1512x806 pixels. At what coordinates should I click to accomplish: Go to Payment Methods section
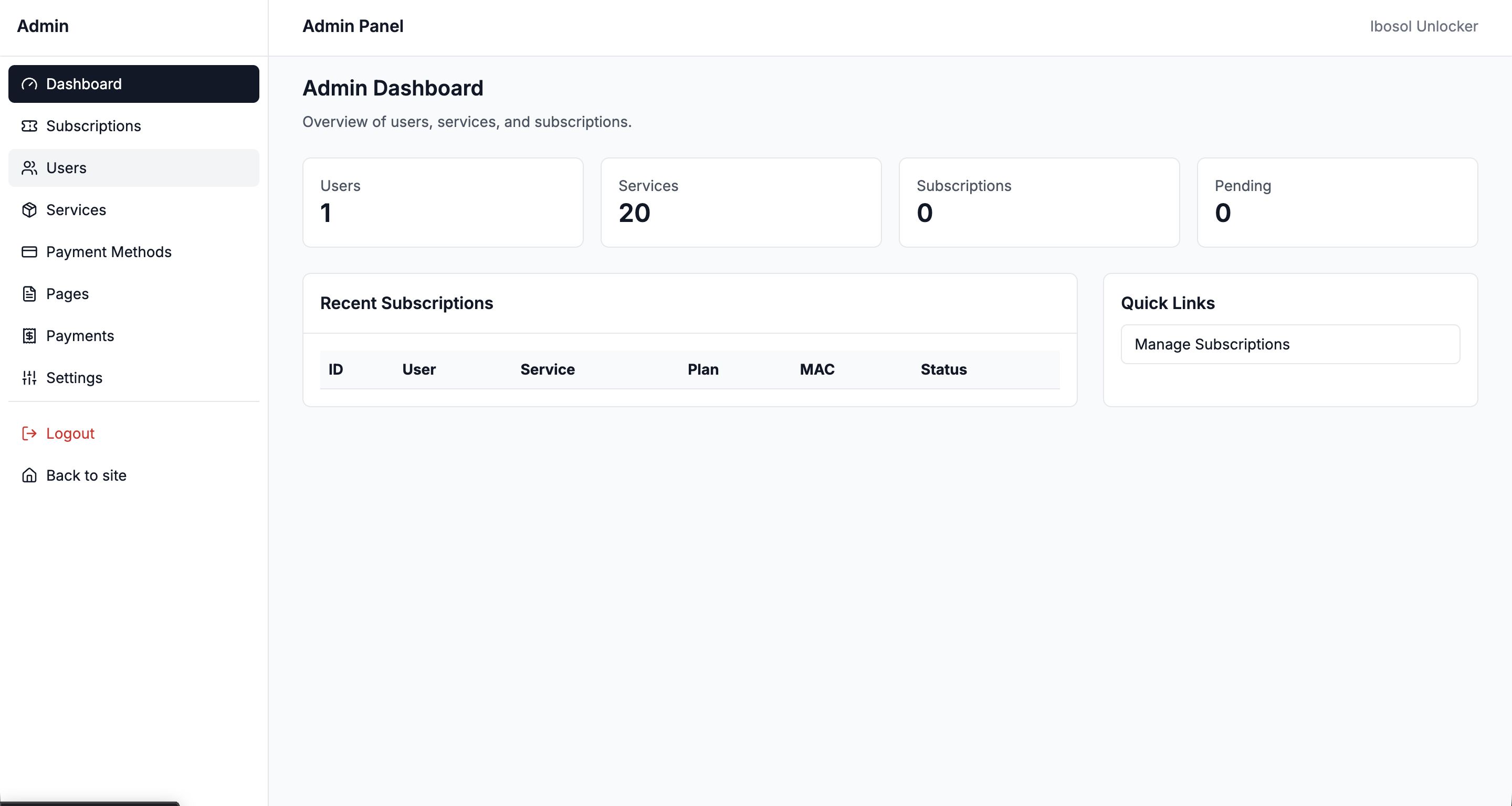click(109, 252)
